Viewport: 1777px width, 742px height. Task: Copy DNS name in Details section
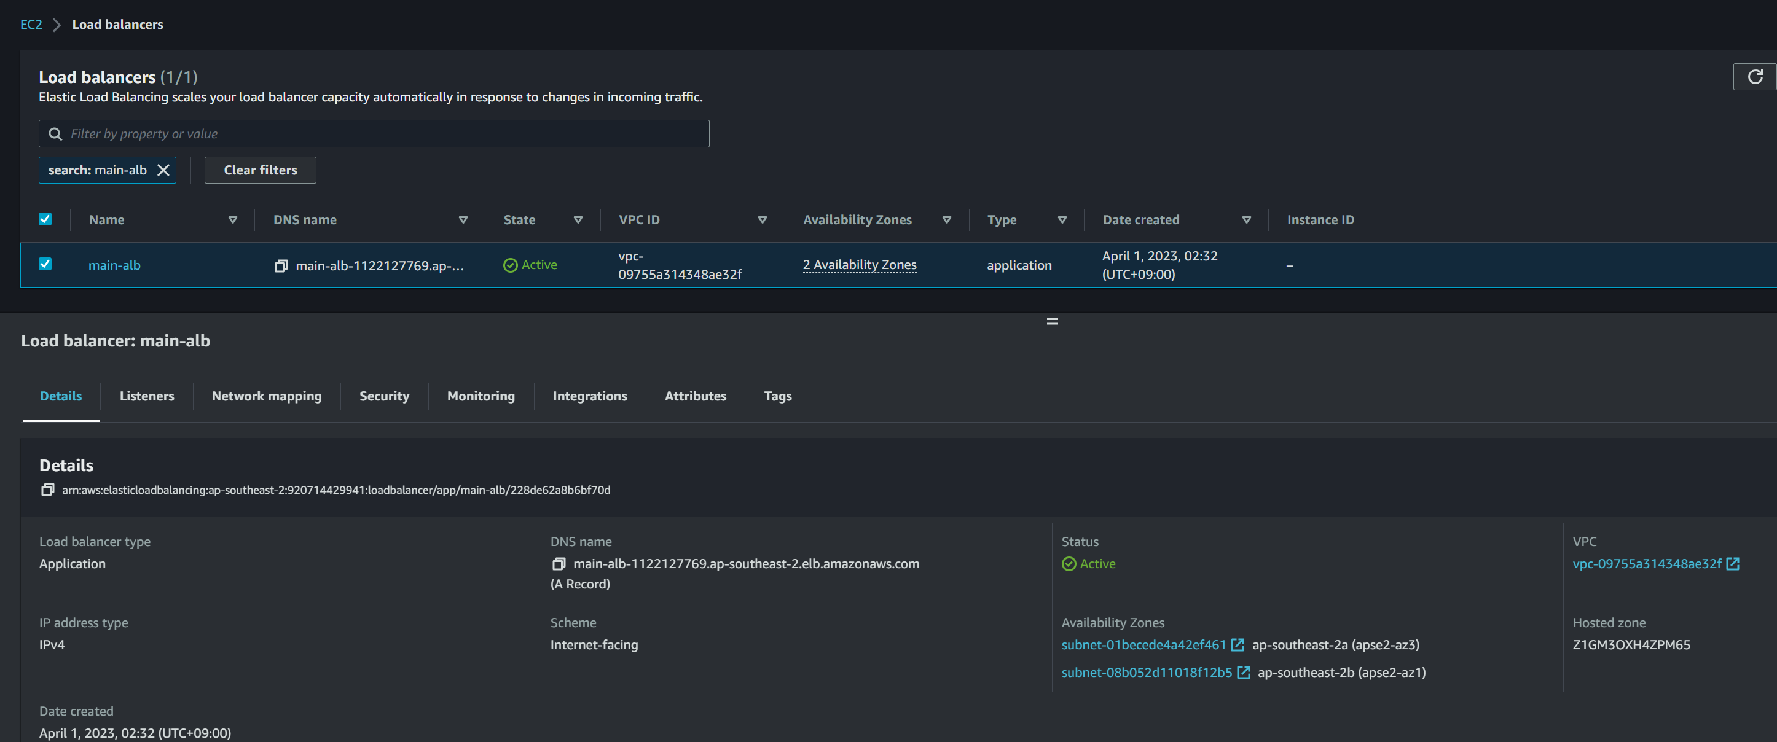click(x=559, y=564)
